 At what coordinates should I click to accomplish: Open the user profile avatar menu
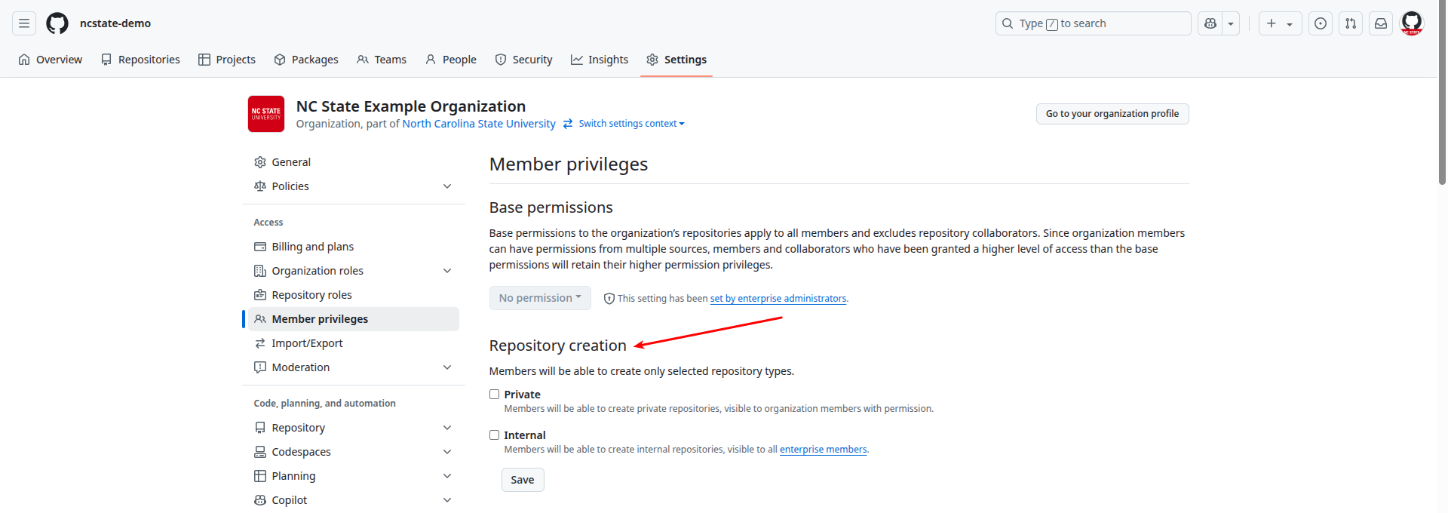[x=1411, y=23]
